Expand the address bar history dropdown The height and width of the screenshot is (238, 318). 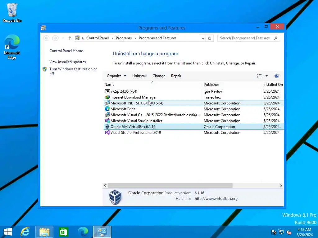202,38
